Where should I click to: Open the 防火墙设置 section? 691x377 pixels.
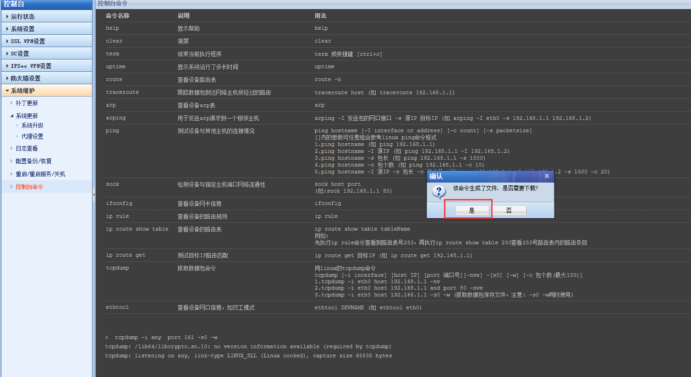click(x=26, y=78)
